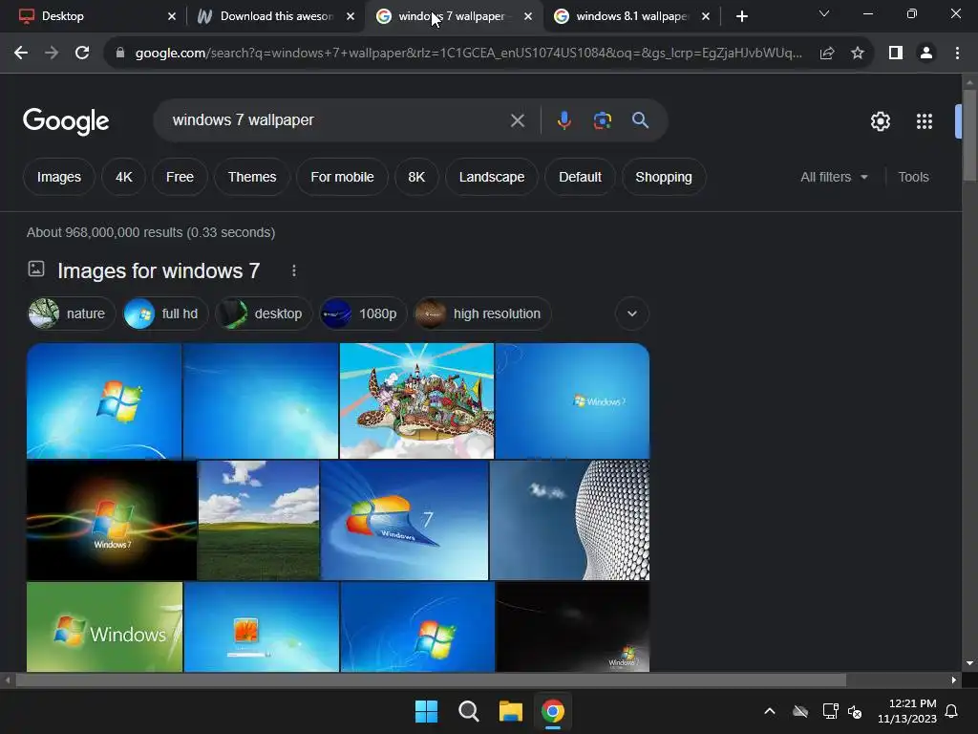
Task: Select the For mobile filter chip
Action: 342,177
